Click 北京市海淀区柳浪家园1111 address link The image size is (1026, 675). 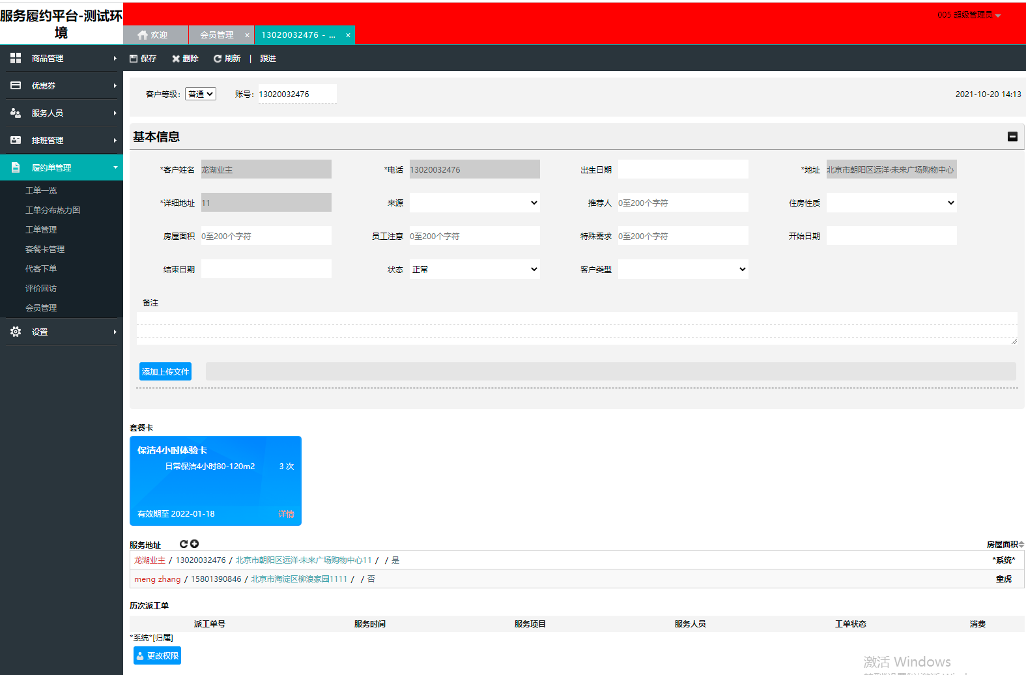(299, 579)
